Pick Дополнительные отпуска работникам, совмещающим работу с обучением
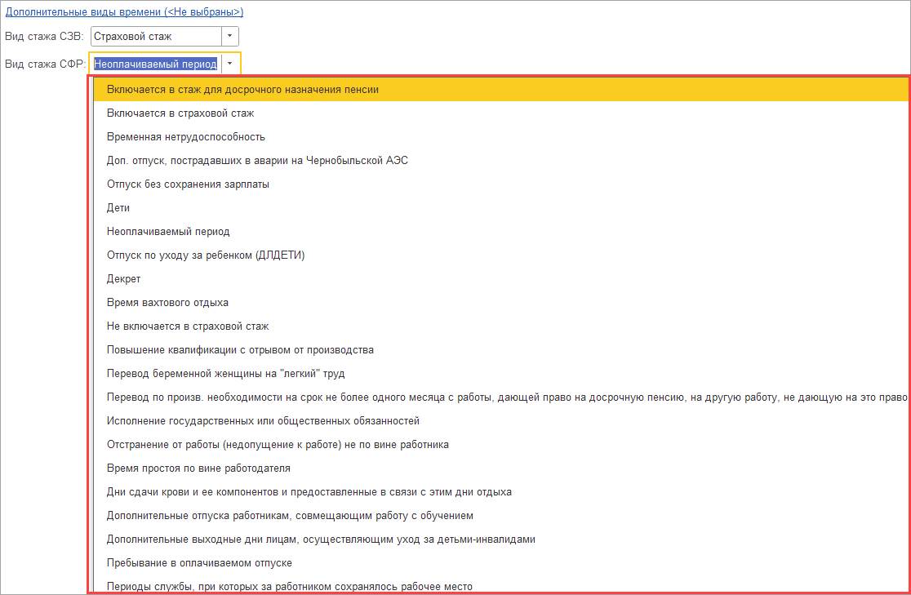 (x=501, y=515)
